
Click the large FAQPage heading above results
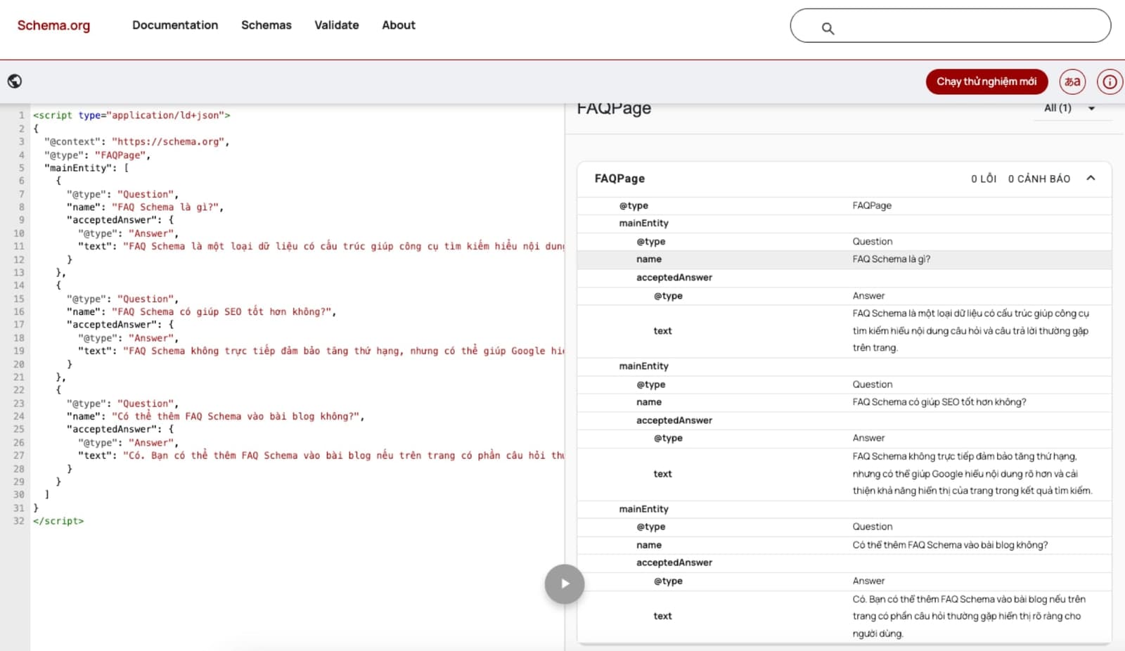(x=614, y=108)
